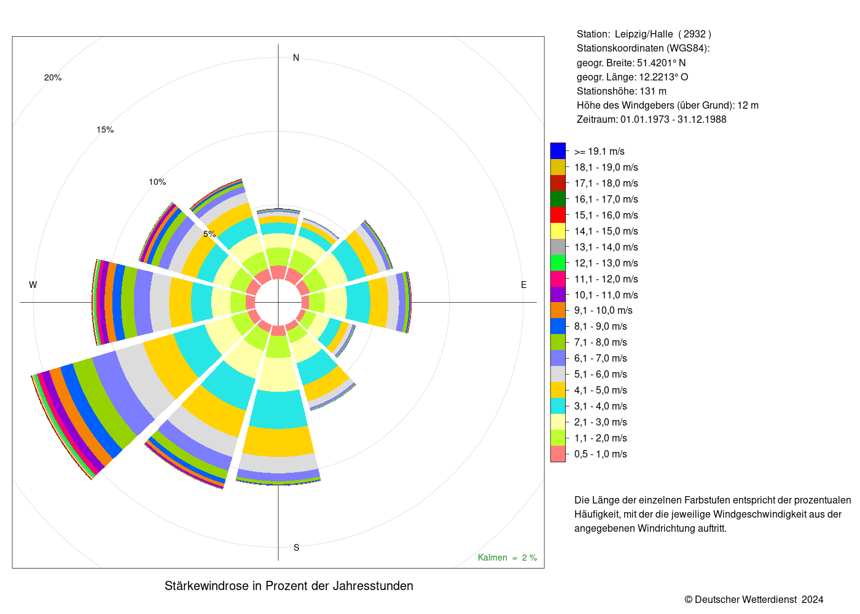Click the '20%' ring label
This screenshot has height=614, width=860.
(x=53, y=78)
